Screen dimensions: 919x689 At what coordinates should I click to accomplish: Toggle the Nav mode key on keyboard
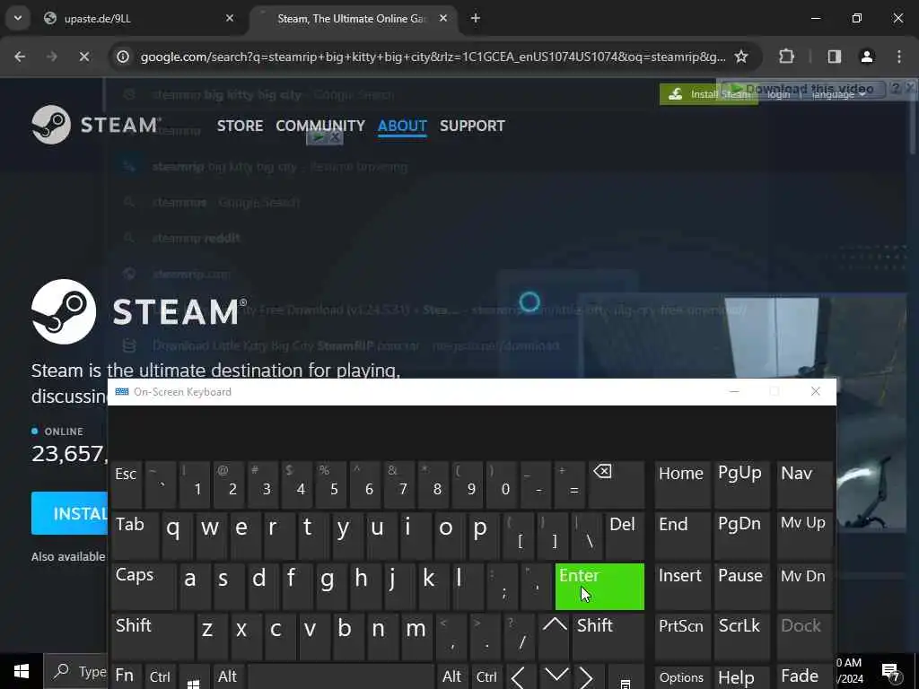click(x=804, y=484)
